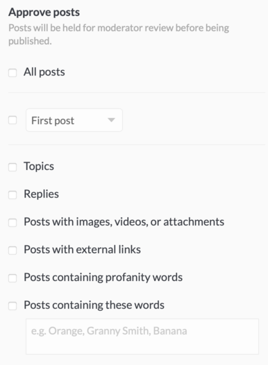The image size is (268, 365).
Task: Select the 'Posts with external links' label
Action: 82,250
